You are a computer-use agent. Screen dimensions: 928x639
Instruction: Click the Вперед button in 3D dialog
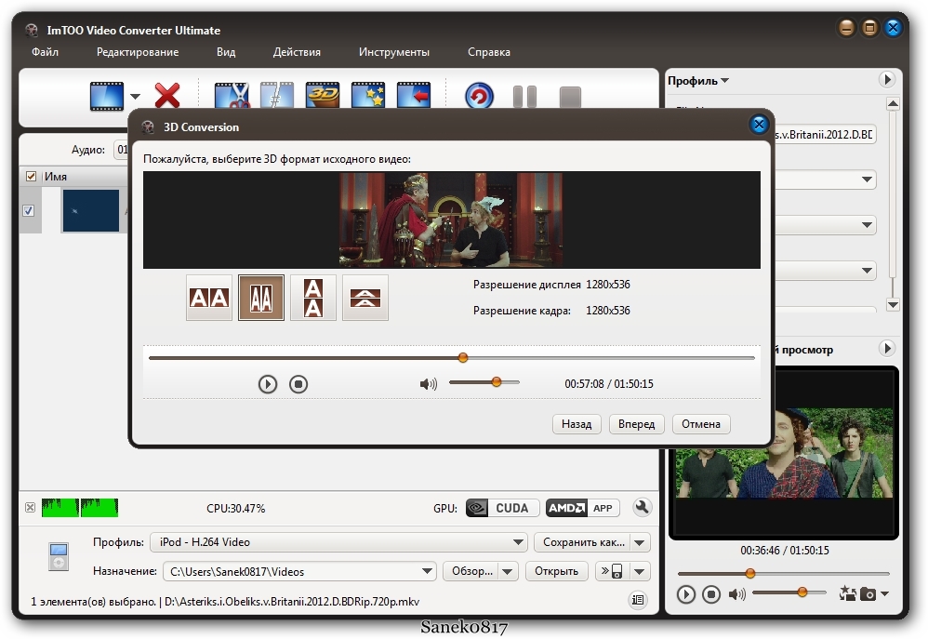[637, 424]
